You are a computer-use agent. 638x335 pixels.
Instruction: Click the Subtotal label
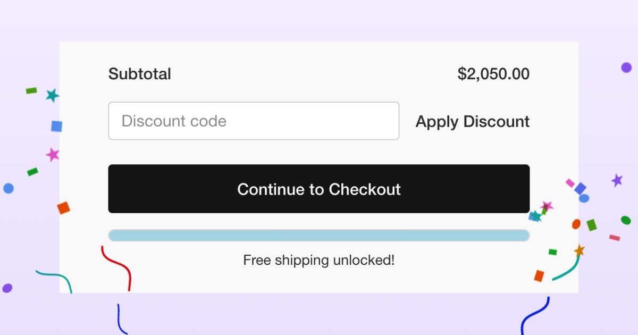[139, 74]
